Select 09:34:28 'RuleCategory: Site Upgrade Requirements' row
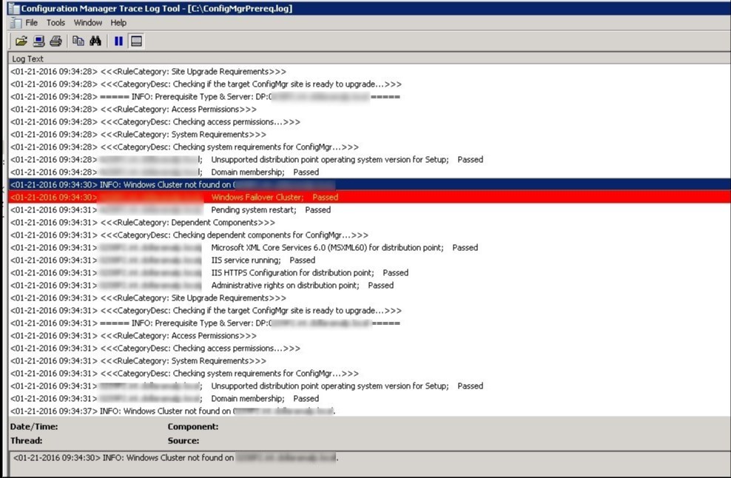 [x=369, y=71]
